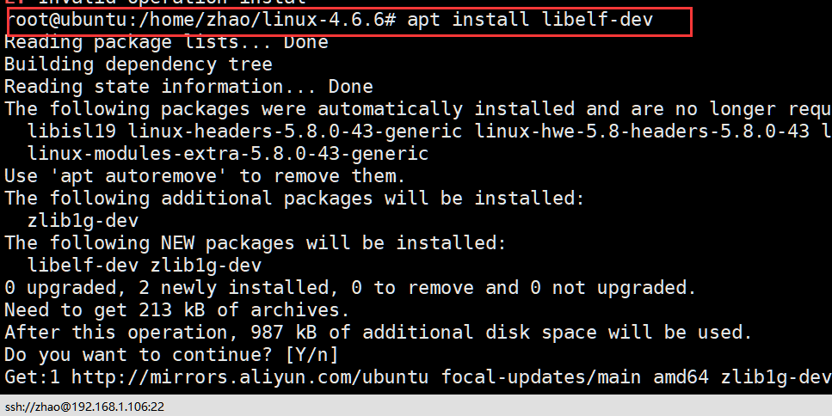Image resolution: width=832 pixels, height=416 pixels.
Task: Click the 'Do you want to continue? [Y/n]' prompt
Action: click(x=171, y=355)
